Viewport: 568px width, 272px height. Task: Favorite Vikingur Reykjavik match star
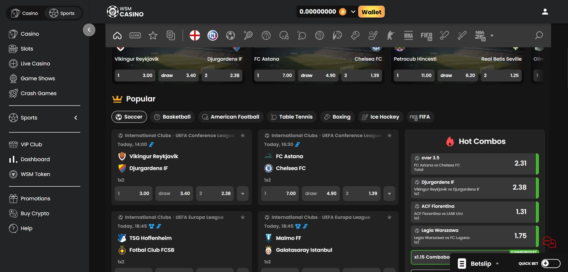(243, 136)
